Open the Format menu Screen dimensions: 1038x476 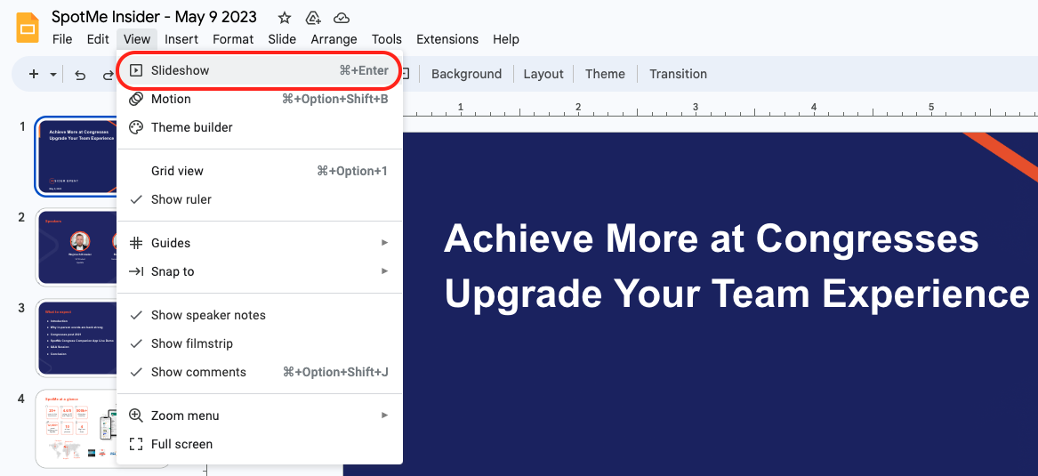pyautogui.click(x=233, y=39)
